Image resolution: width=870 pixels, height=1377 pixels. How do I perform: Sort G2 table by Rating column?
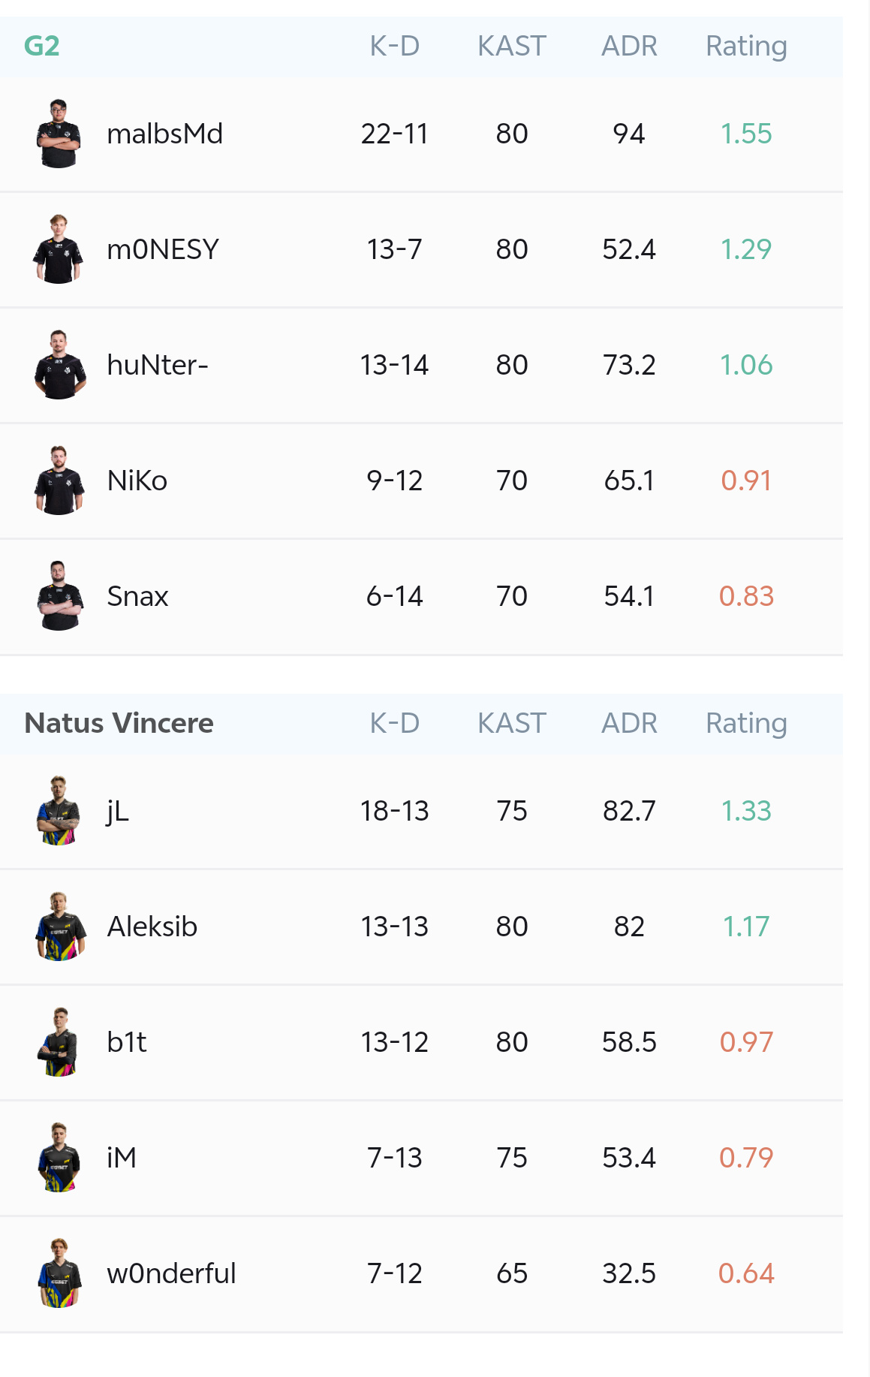point(746,47)
